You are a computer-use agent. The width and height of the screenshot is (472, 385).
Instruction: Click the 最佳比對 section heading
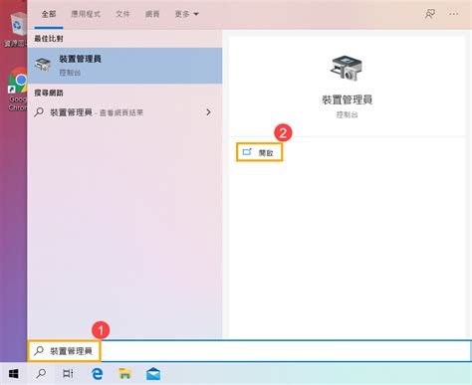[49, 39]
